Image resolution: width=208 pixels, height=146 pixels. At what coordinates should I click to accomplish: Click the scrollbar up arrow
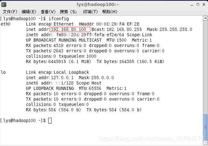click(x=205, y=18)
